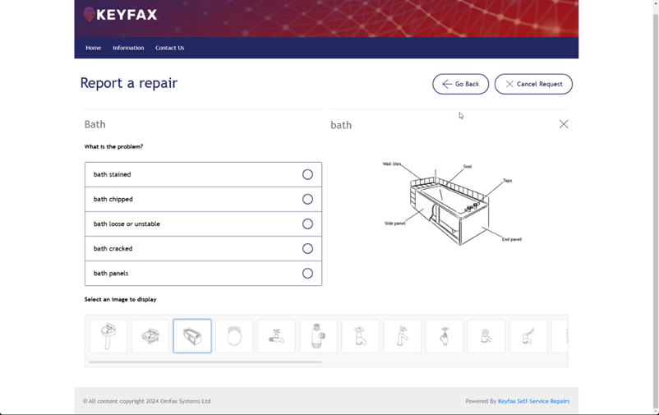Select the 'bath stained' radio option

307,174
